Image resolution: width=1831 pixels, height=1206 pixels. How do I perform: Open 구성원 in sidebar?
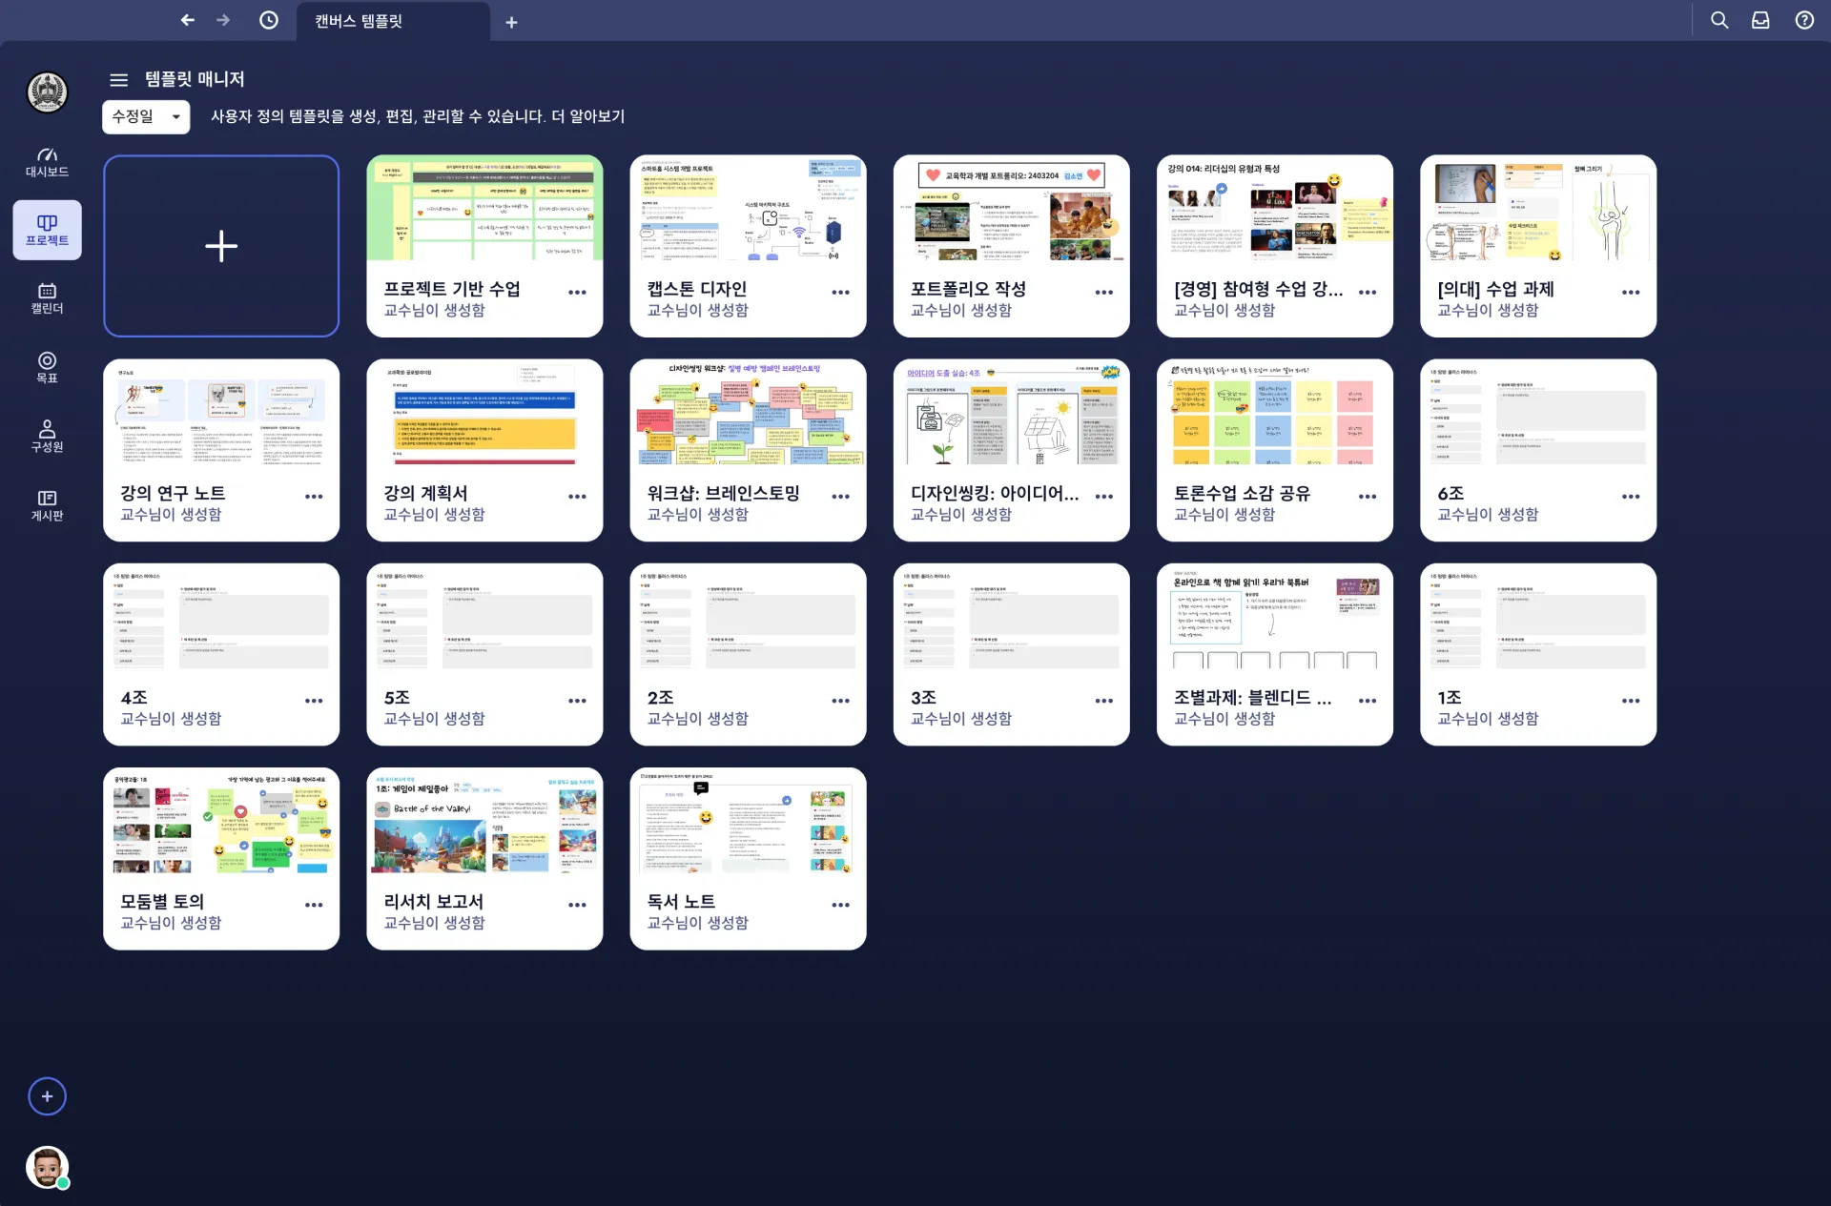point(47,436)
